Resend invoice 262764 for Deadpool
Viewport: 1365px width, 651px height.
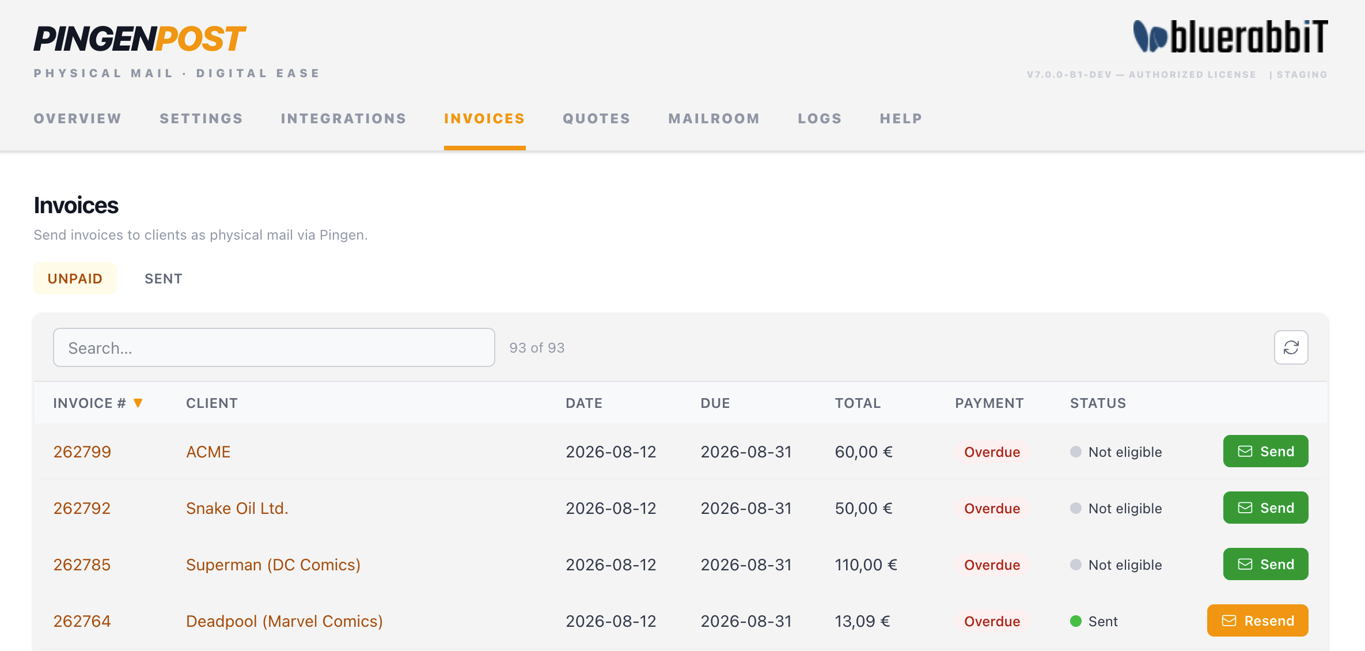pos(1257,620)
